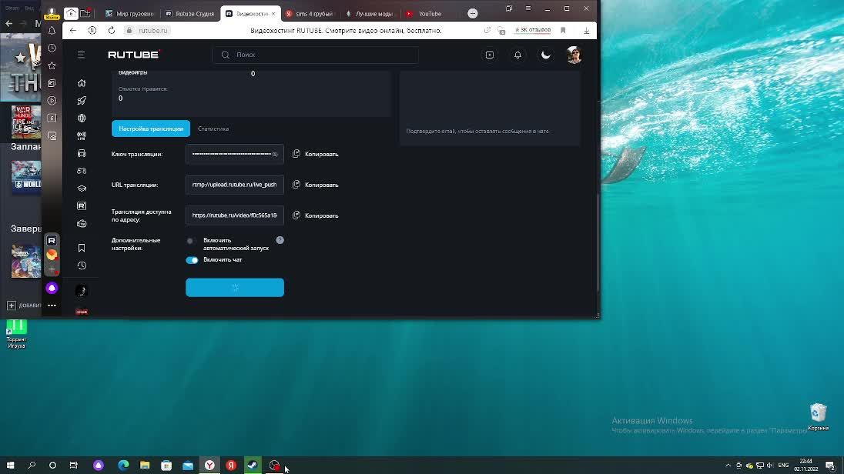
Task: Switch to Rutube Студия browser tab
Action: pyautogui.click(x=190, y=13)
